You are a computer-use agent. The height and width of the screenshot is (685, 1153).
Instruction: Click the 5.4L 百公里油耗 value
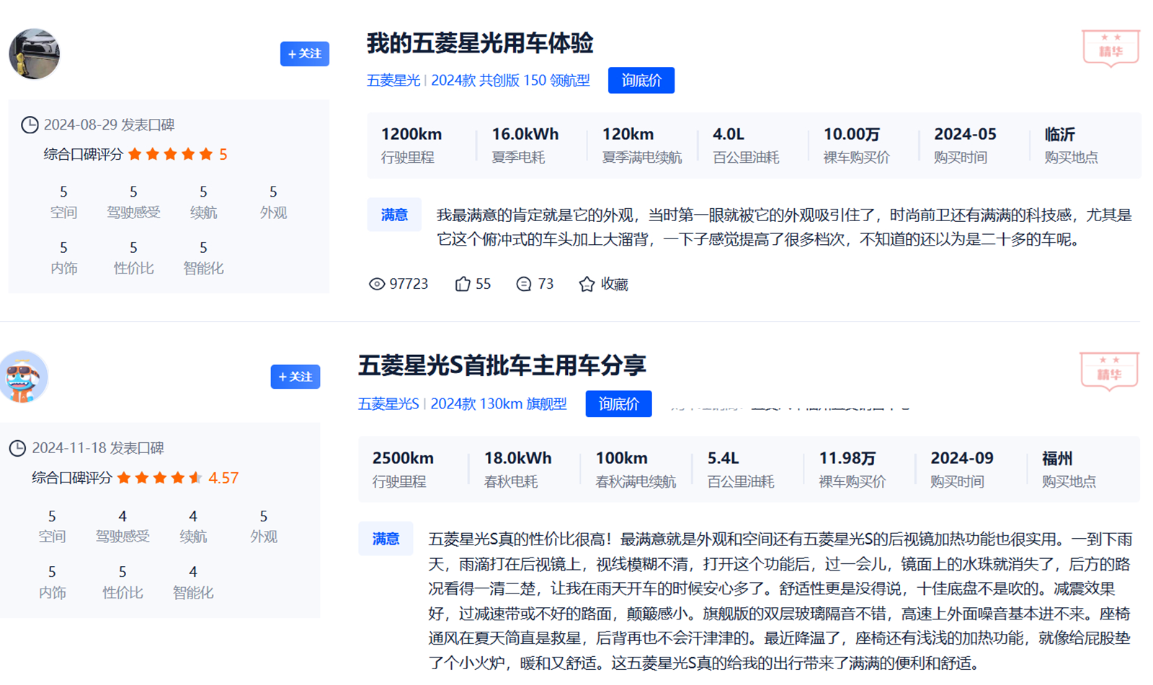click(724, 458)
